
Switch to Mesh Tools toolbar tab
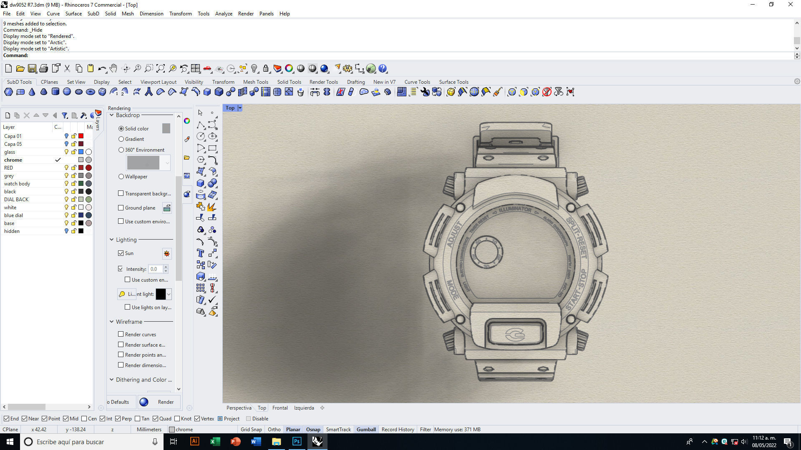[x=256, y=82]
